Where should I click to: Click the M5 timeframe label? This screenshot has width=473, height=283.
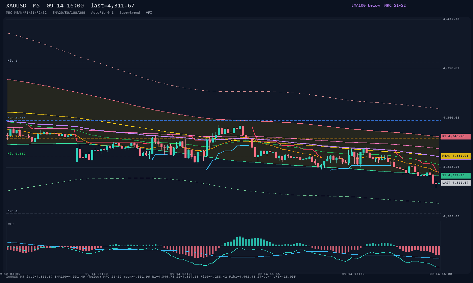(36, 5)
